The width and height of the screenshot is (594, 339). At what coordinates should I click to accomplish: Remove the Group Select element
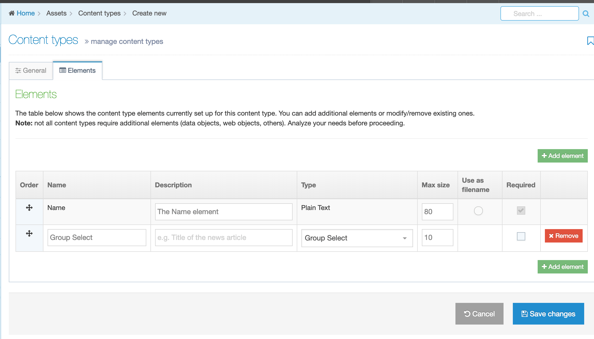coord(563,236)
